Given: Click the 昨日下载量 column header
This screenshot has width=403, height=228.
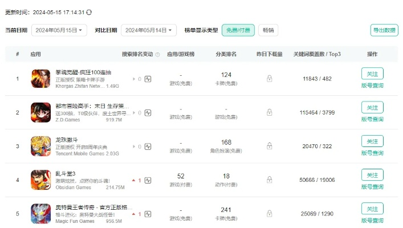Looking at the screenshot, I should coord(270,54).
